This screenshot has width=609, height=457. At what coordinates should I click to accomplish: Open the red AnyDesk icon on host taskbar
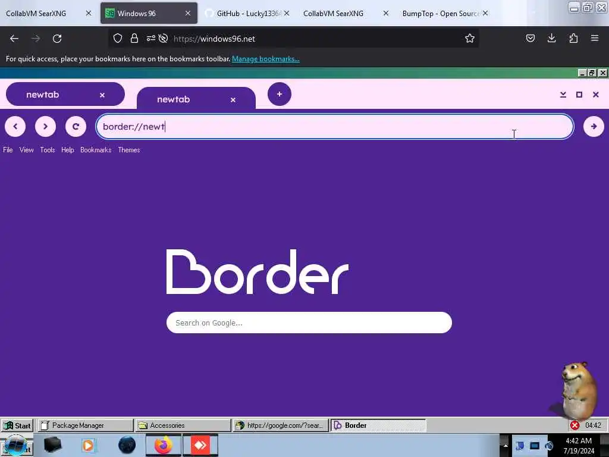point(200,445)
